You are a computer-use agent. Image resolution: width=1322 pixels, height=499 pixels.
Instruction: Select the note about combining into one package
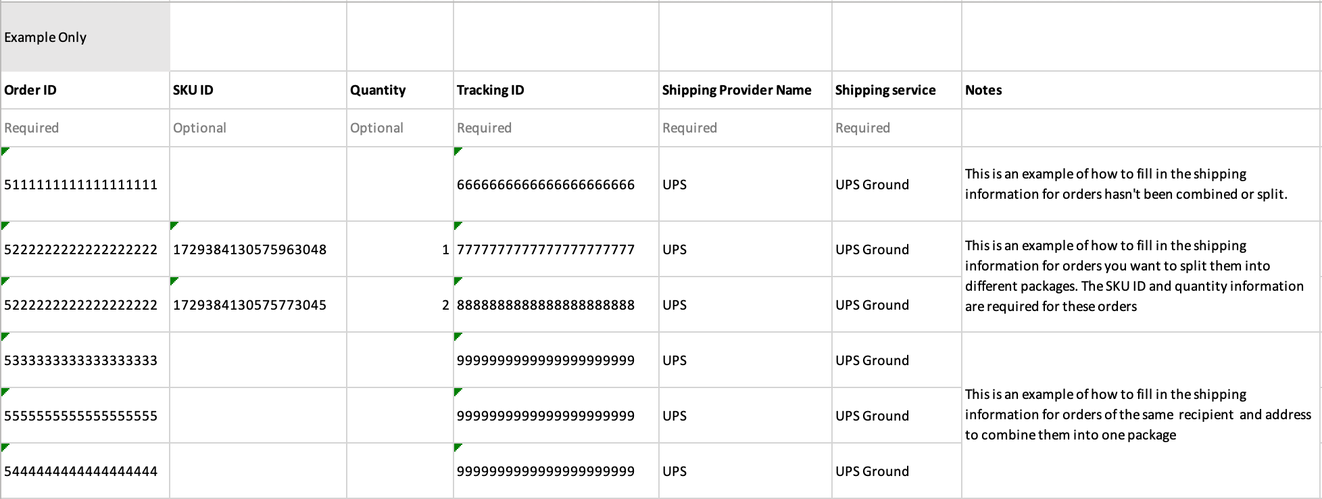[x=1138, y=414]
